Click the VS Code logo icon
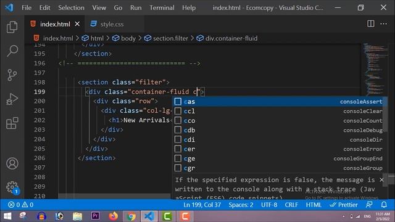Image resolution: width=395 pixels, height=222 pixels. (x=9, y=7)
